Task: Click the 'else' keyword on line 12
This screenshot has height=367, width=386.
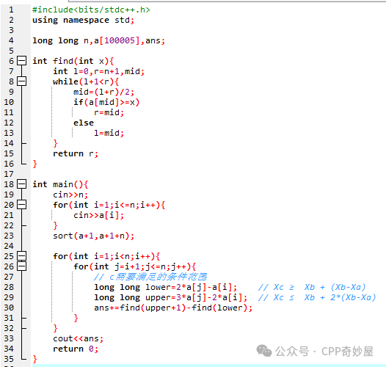Action: 84,123
